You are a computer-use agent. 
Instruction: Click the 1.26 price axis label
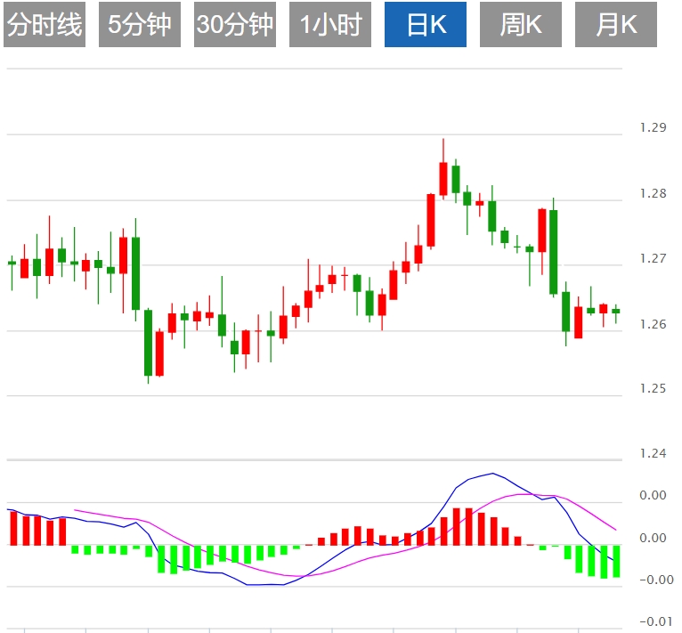pyautogui.click(x=653, y=324)
